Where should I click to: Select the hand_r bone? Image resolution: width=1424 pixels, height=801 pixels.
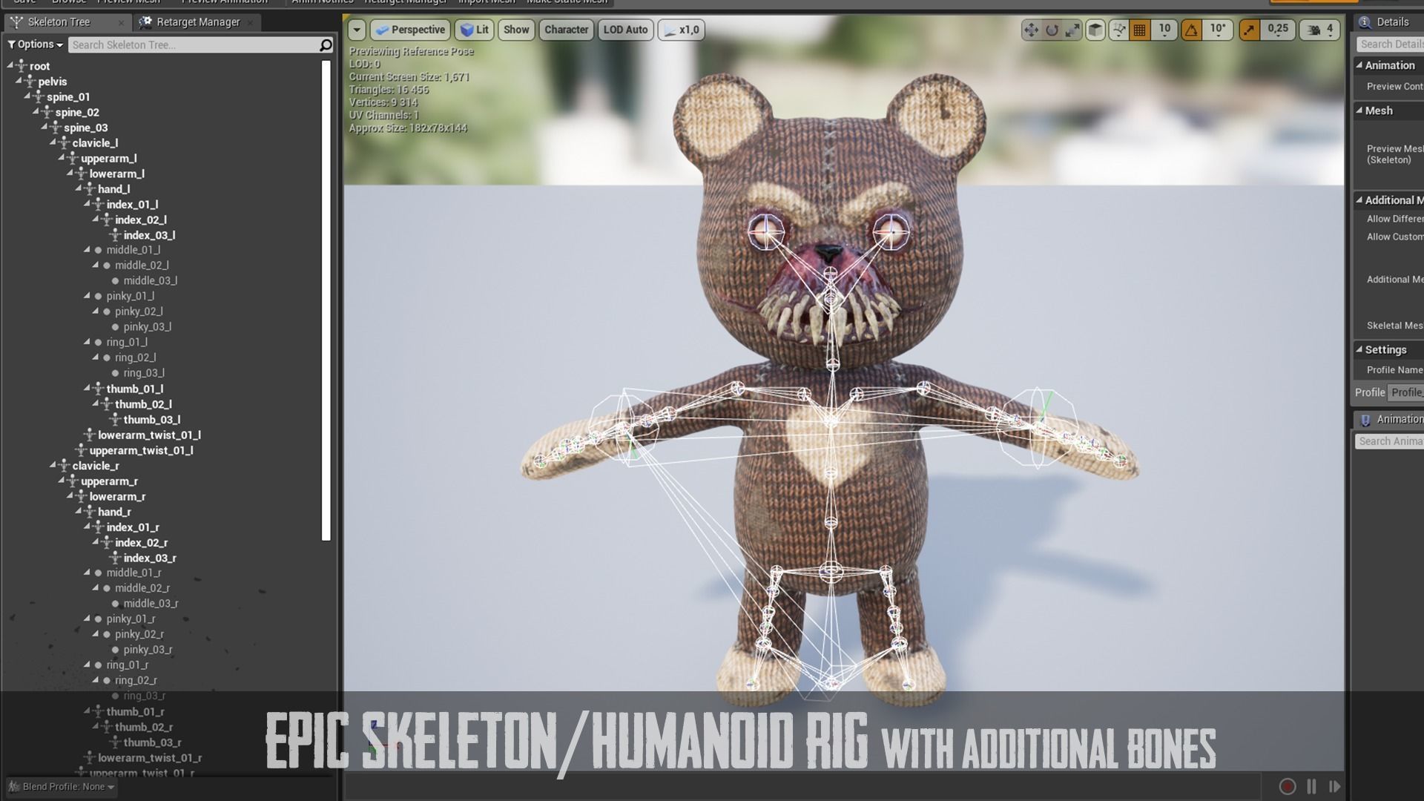115,512
